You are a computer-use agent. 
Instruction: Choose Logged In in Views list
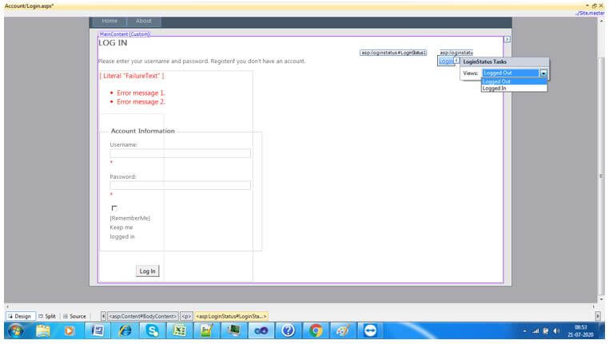514,88
